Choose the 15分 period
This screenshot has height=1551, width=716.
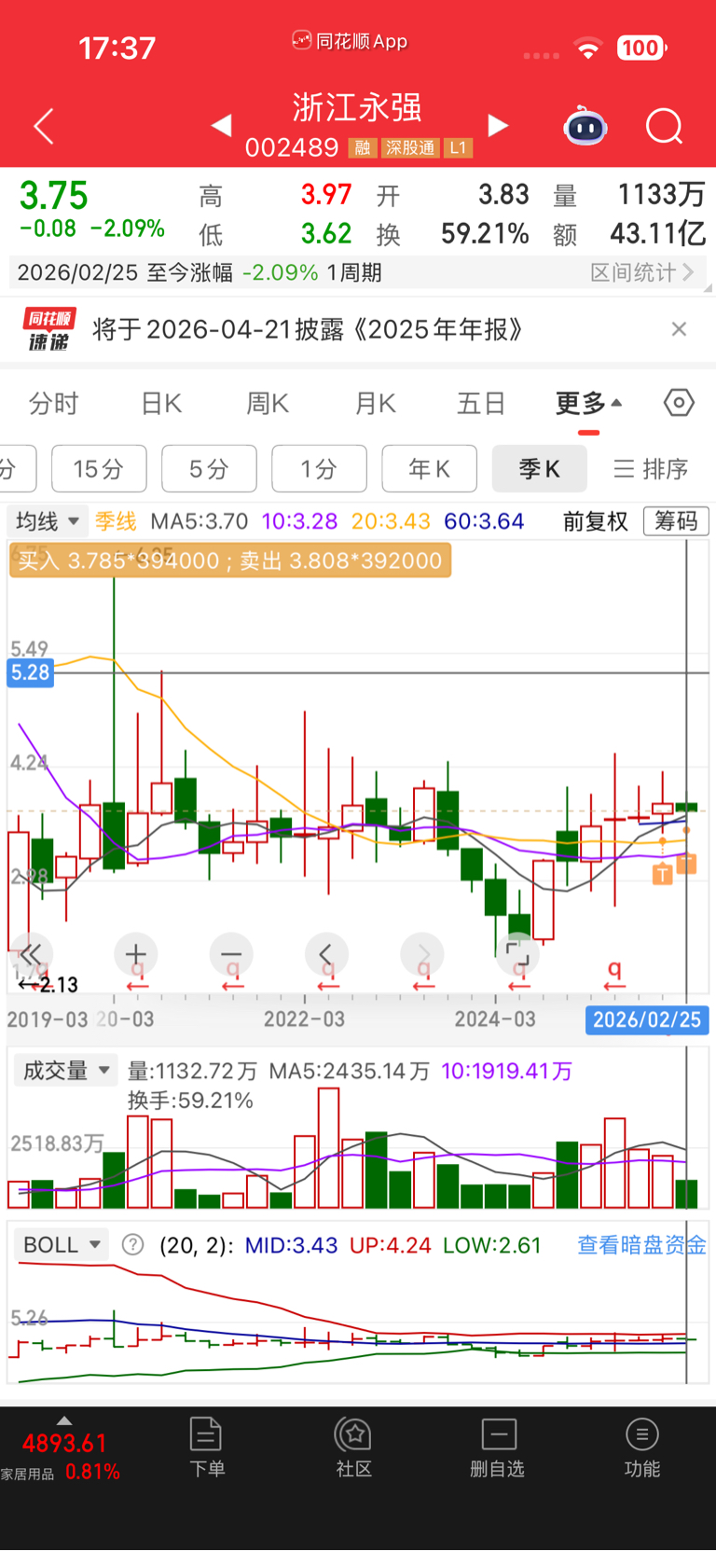[x=99, y=468]
